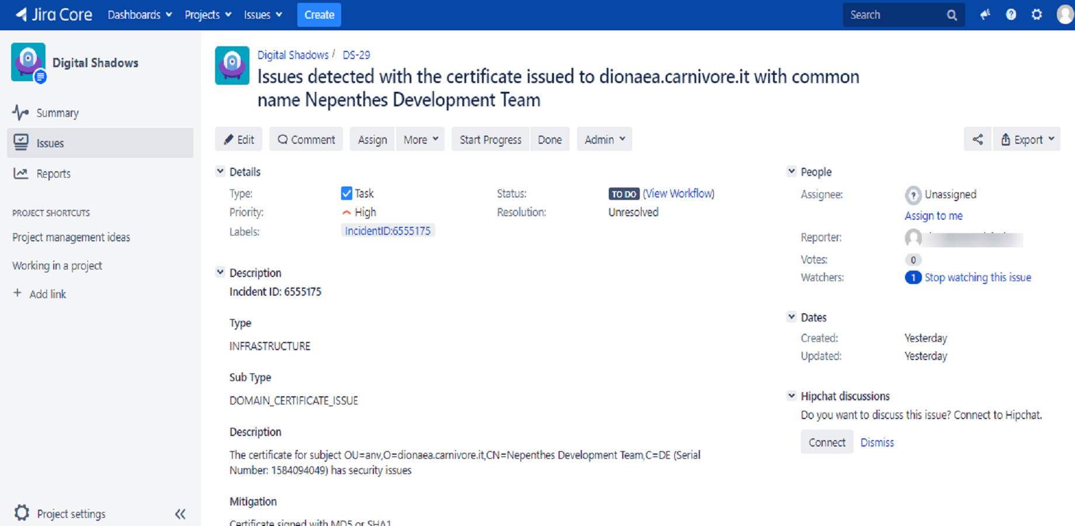This screenshot has width=1075, height=526.
Task: Open the help question mark icon
Action: pyautogui.click(x=1011, y=15)
